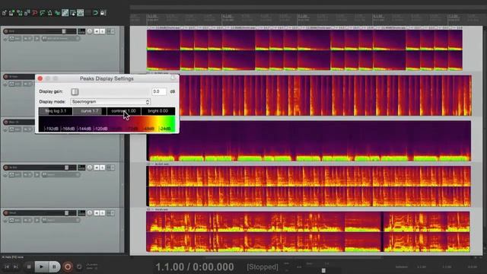Click the [Stopped] status text
This screenshot has width=487, height=274.
pyautogui.click(x=263, y=267)
